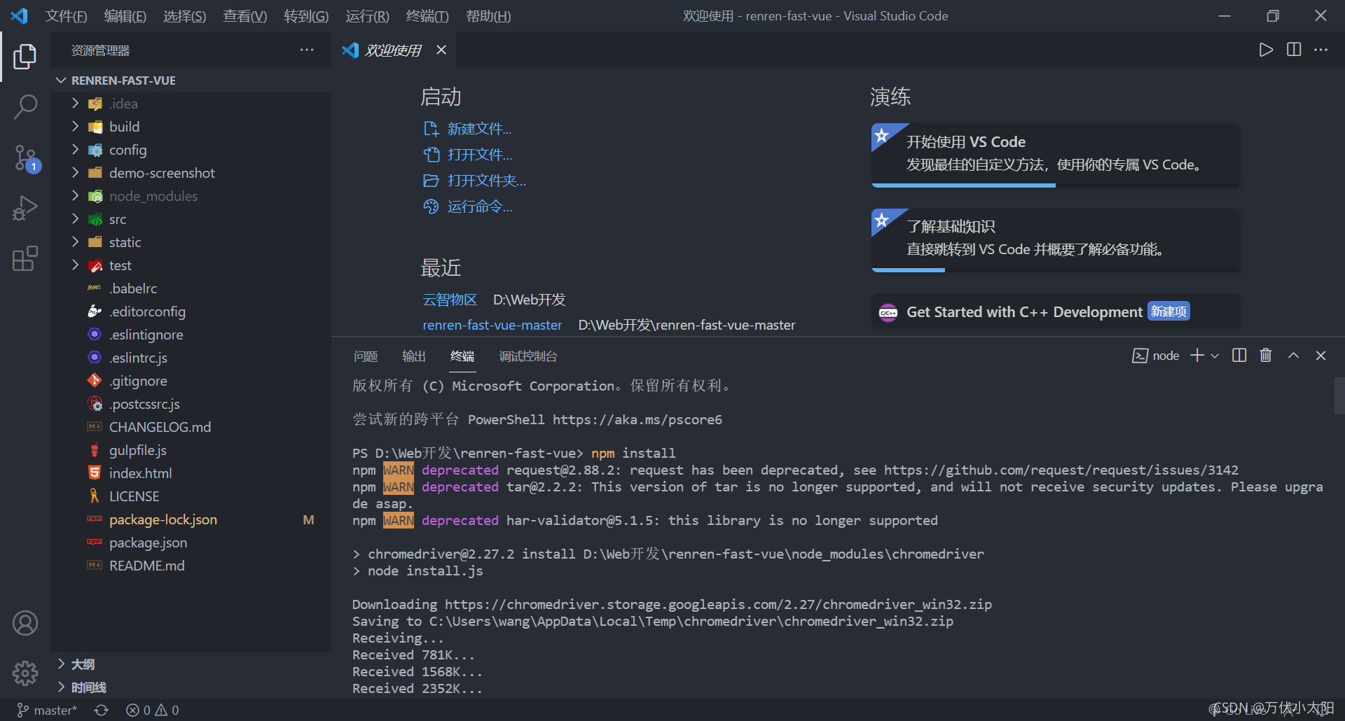Expand the 时间线 timeline section
Screen dimensions: 1345x721
191,687
